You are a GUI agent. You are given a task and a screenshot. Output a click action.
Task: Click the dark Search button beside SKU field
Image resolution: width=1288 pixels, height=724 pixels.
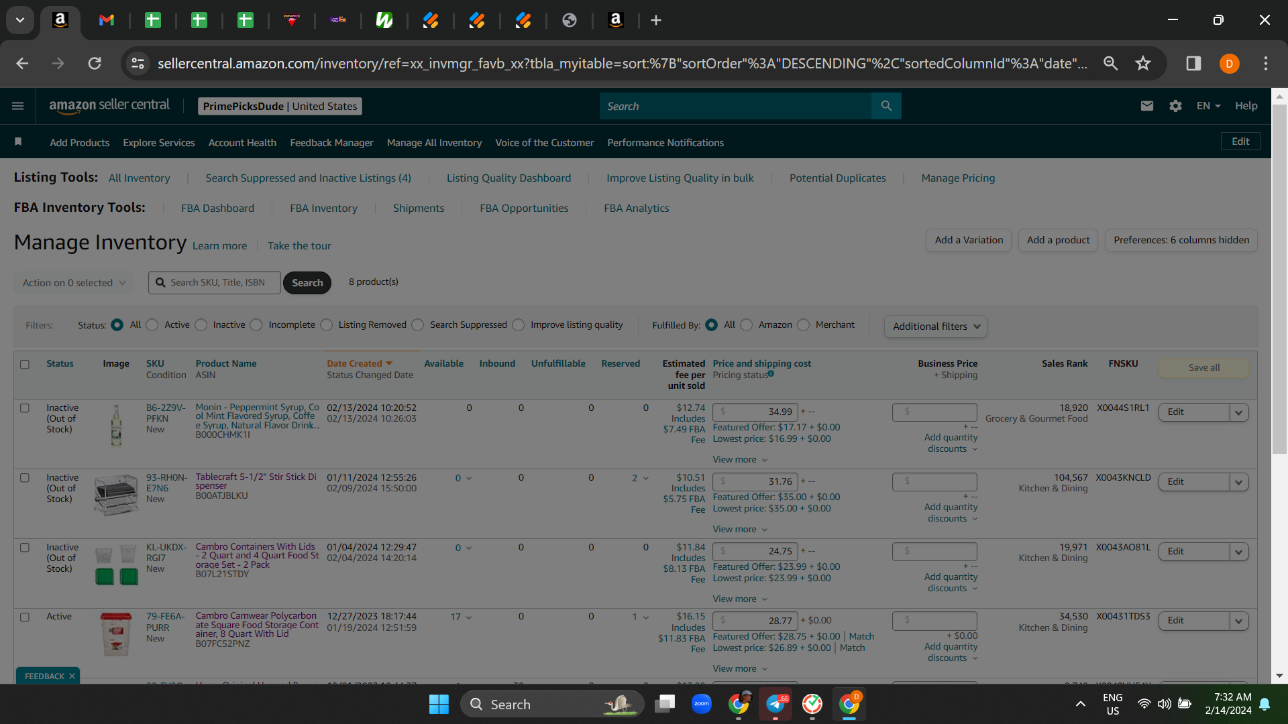(307, 283)
